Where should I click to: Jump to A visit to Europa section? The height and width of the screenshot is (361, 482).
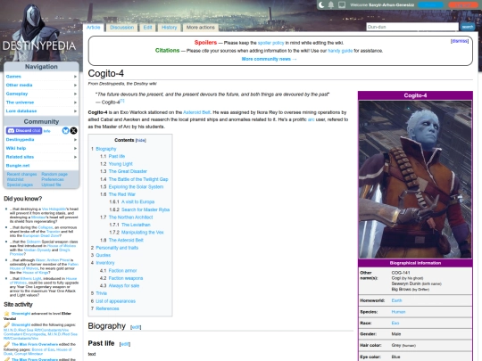[x=138, y=202]
